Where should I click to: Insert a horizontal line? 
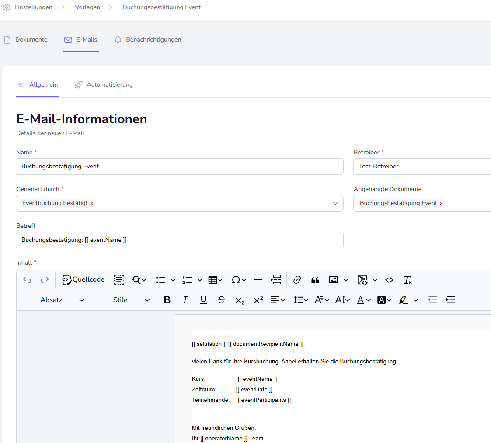coord(258,280)
